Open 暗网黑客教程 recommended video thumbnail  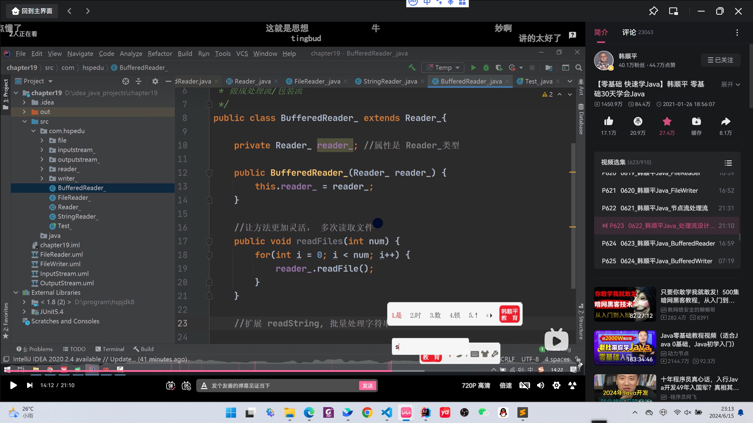point(625,304)
